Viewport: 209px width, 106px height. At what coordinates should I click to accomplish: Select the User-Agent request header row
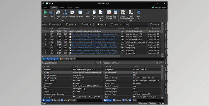72,97
